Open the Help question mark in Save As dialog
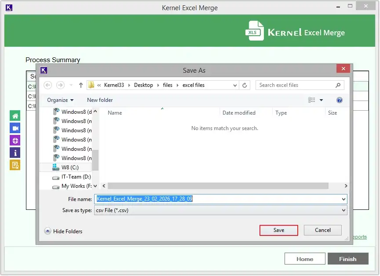 [x=339, y=100]
